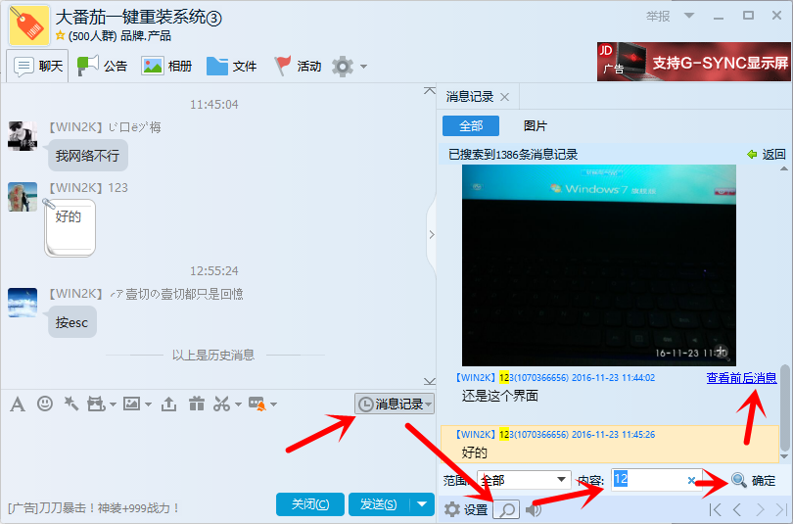Click the send picture icon
Image resolution: width=793 pixels, height=524 pixels.
132,404
